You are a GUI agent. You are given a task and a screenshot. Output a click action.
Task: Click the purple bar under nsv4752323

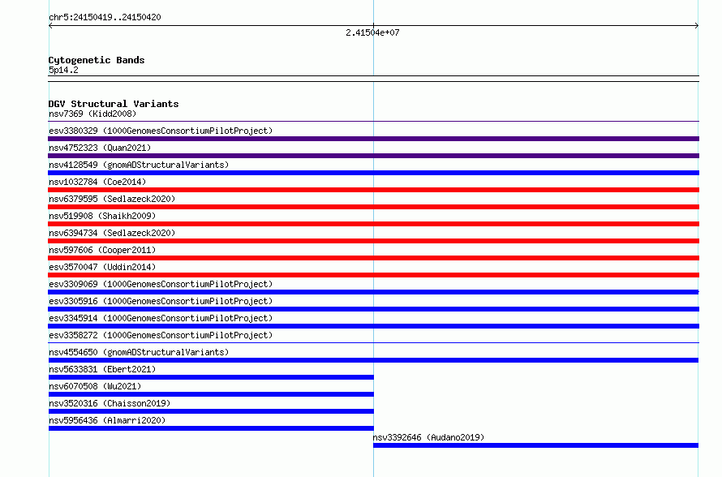(x=373, y=156)
